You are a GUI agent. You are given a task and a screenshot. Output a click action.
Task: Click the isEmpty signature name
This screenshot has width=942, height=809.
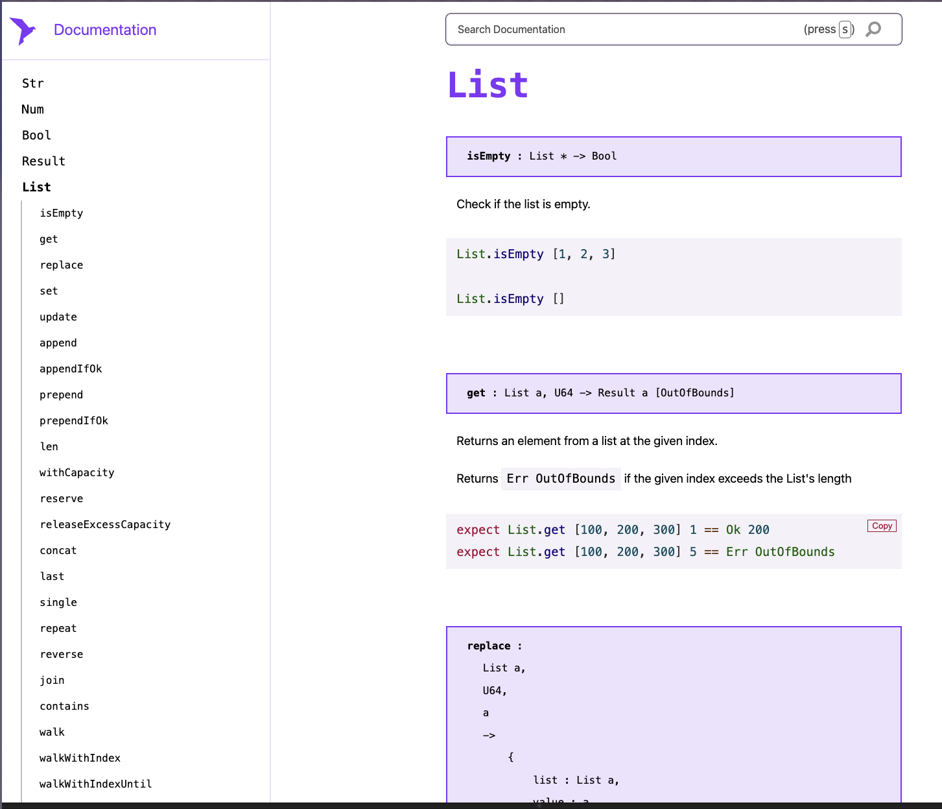pyautogui.click(x=489, y=156)
